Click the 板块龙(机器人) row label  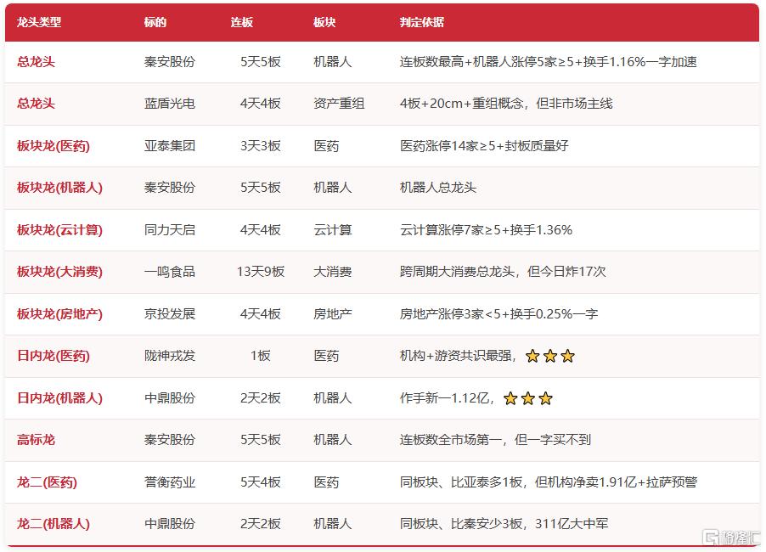click(x=59, y=188)
